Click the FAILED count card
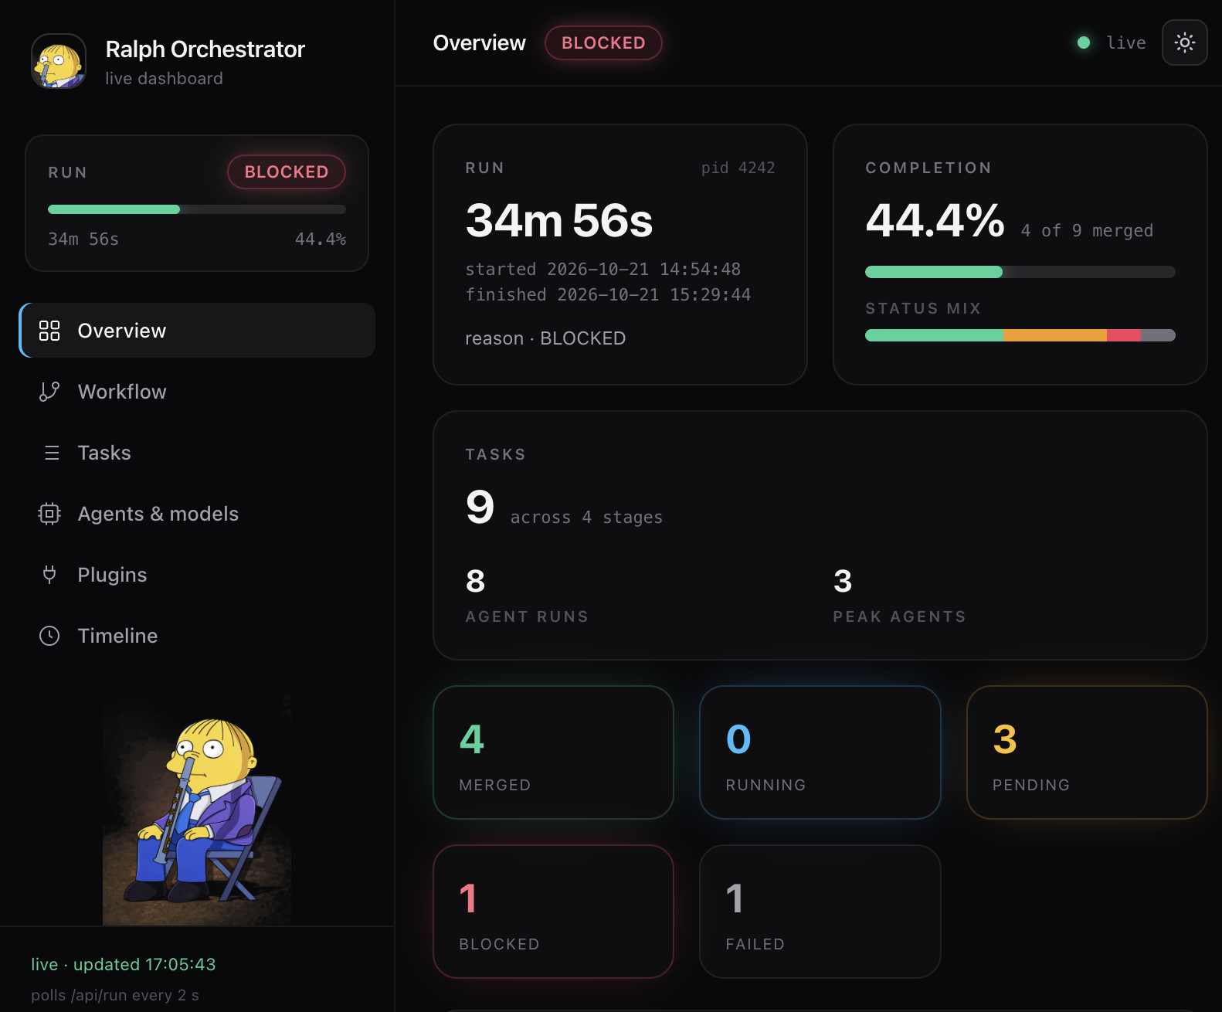The height and width of the screenshot is (1012, 1222). coord(820,912)
